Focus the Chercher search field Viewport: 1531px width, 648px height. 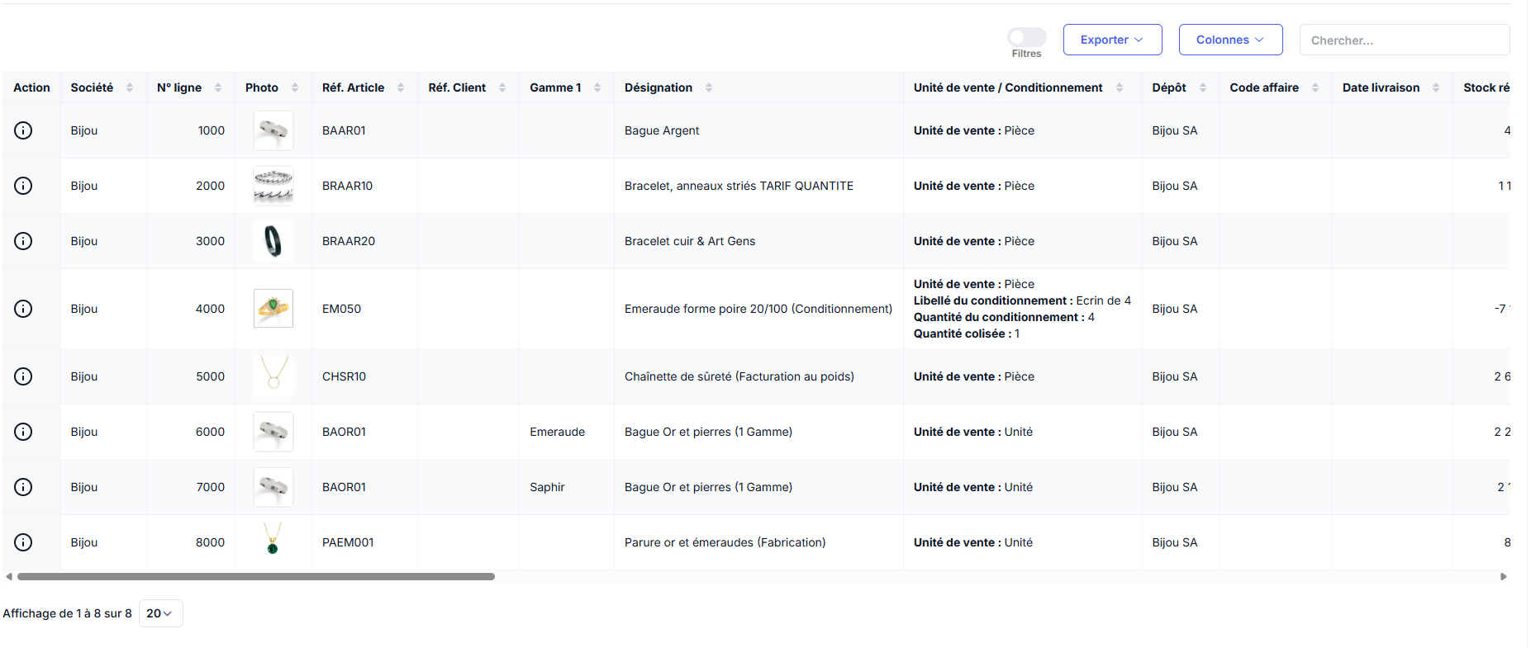[1404, 40]
